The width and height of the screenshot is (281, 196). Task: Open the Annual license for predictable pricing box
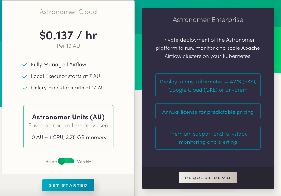point(208,111)
